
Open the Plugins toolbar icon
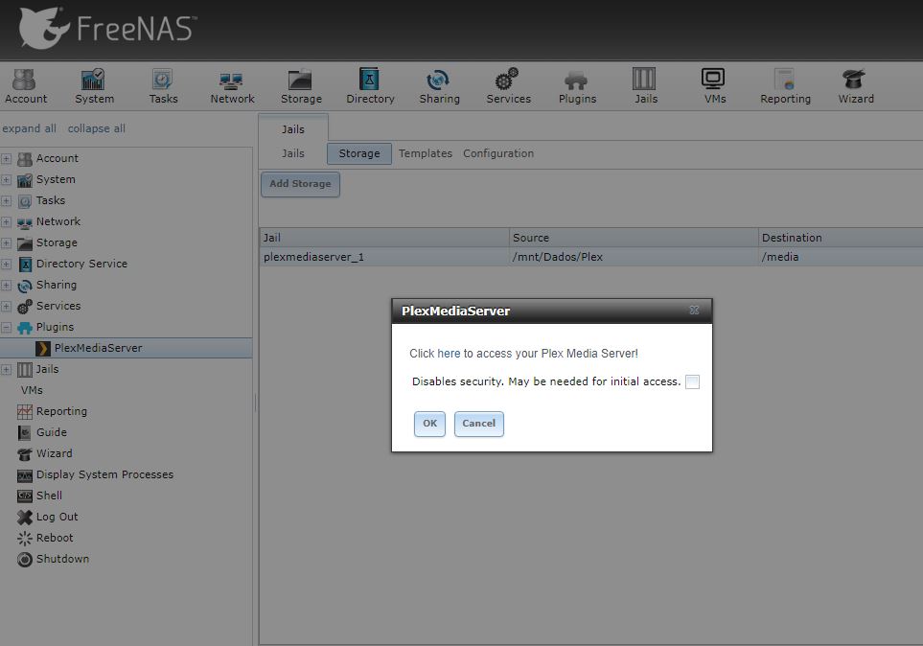point(577,86)
